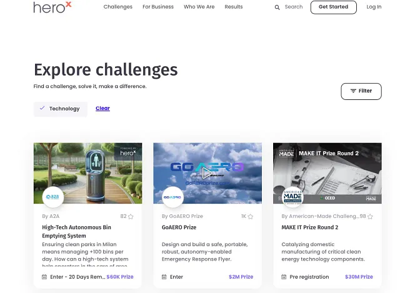Click calendar icon on GoAERO card
This screenshot has width=400, height=293.
pos(164,277)
